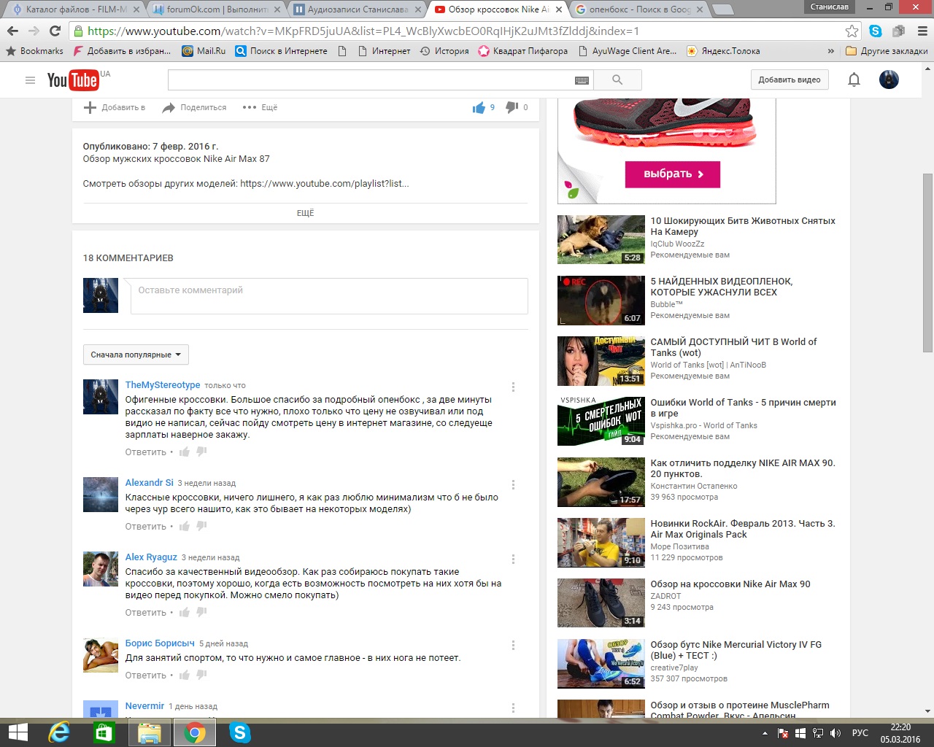Viewport: 934px width, 747px height.
Task: Open the Сначала популярные sort dropdown
Action: click(136, 355)
